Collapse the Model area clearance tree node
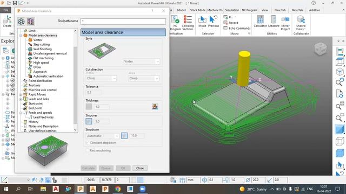 pyautogui.click(x=21, y=36)
